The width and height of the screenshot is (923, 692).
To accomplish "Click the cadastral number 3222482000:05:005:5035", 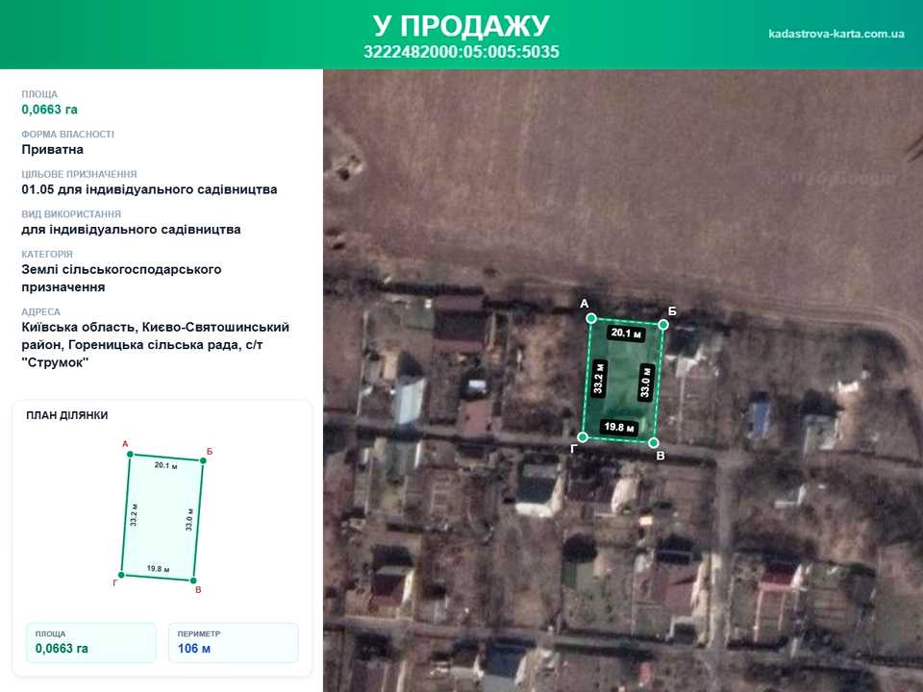I will [461, 52].
